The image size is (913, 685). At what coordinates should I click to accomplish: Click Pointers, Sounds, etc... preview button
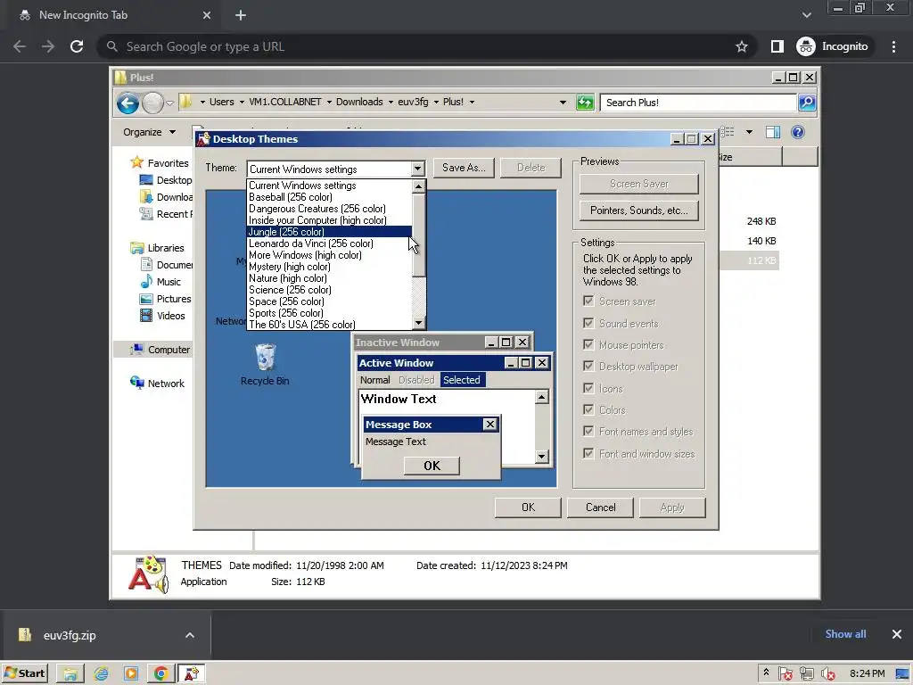coord(638,210)
